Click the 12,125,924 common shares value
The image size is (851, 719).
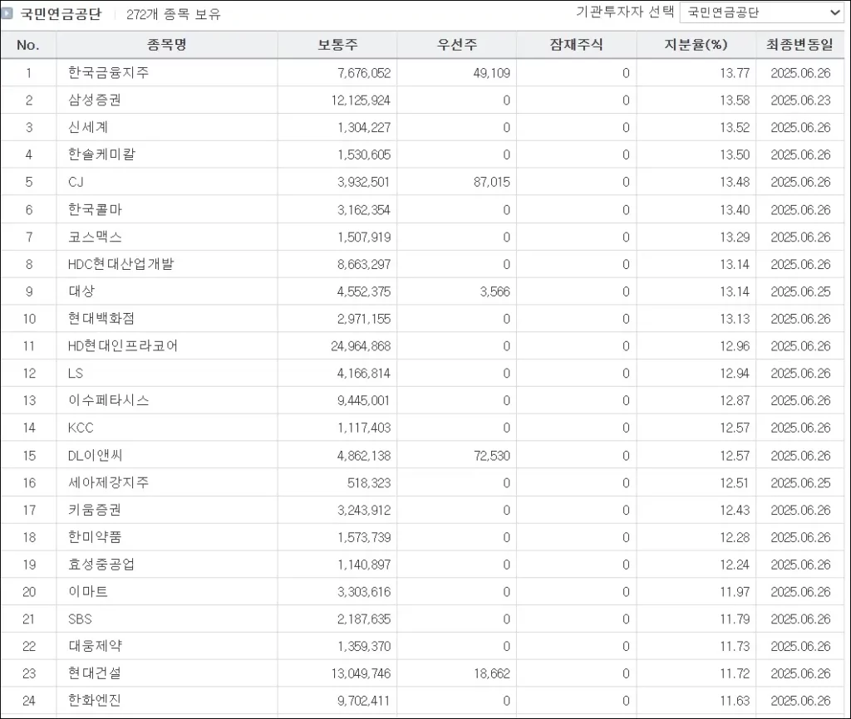coord(361,100)
